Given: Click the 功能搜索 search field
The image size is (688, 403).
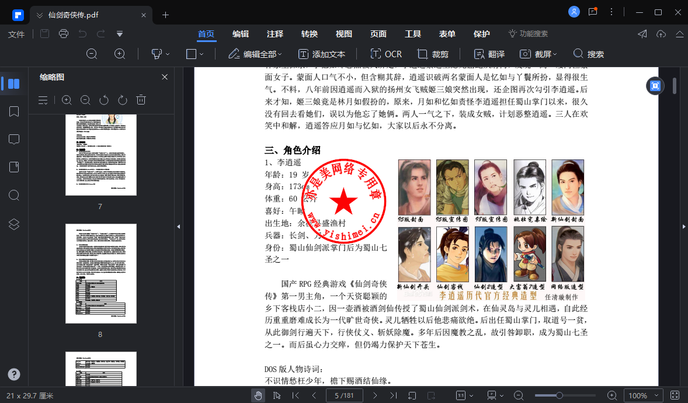Looking at the screenshot, I should click(529, 34).
